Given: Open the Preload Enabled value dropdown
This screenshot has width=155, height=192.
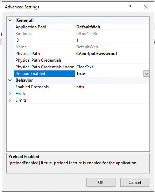Looking at the screenshot, I should click(146, 74).
